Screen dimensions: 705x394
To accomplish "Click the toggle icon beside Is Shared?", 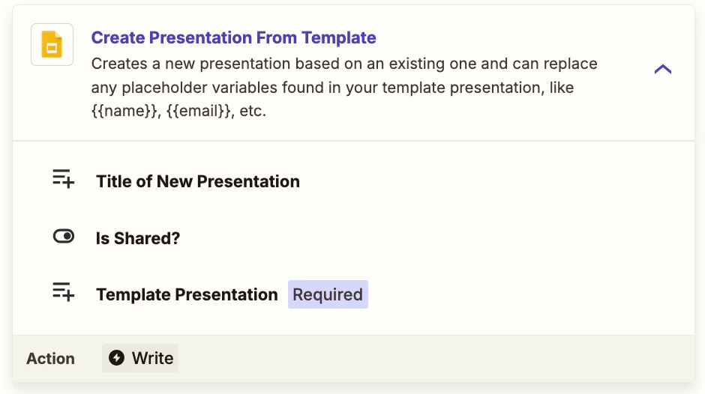I will click(64, 236).
